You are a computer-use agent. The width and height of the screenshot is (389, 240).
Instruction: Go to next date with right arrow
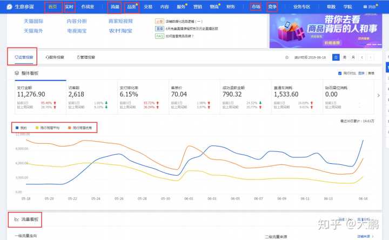click(x=370, y=57)
